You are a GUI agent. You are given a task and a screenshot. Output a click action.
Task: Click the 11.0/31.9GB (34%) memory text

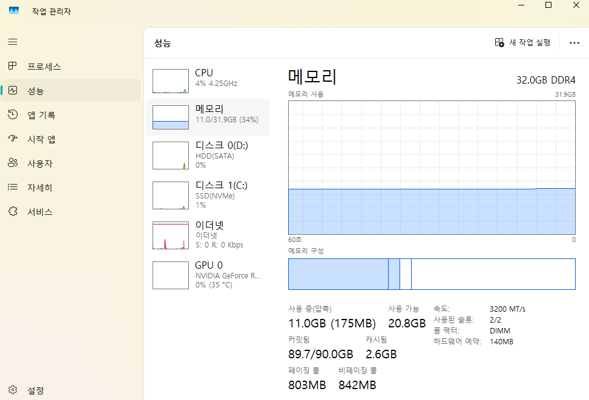[x=227, y=120]
